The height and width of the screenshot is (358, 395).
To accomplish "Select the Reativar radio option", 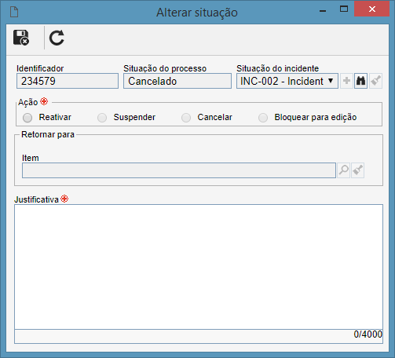I will point(27,118).
